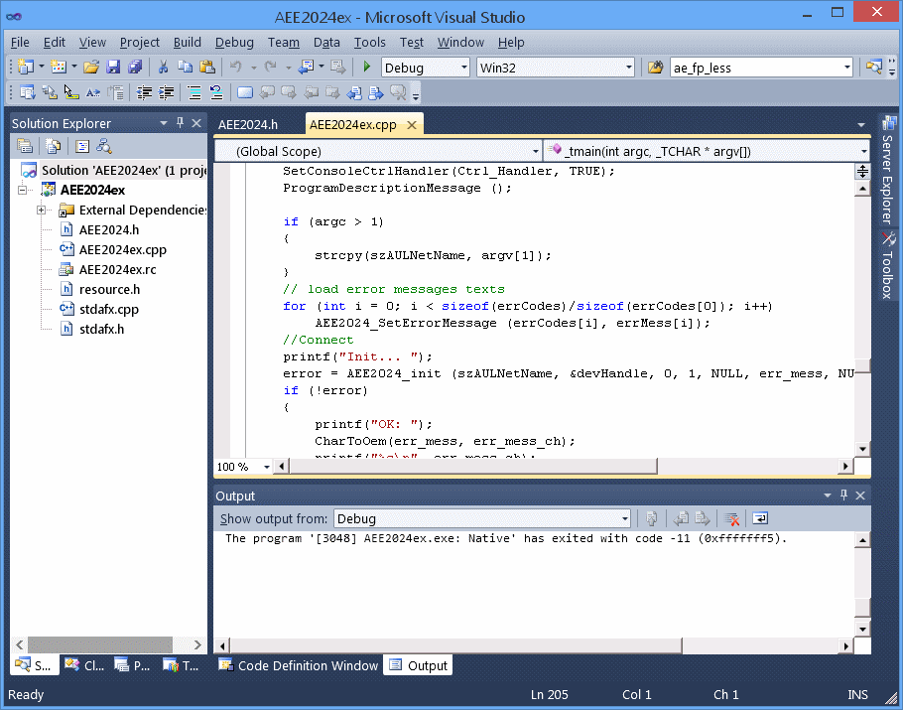
Task: Open the Solution Explorer window position menu arrow
Action: pyautogui.click(x=164, y=123)
